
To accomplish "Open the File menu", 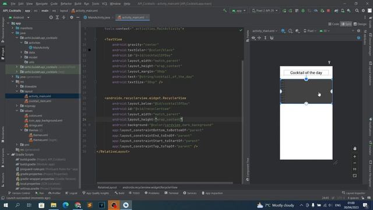I will click(13, 3).
